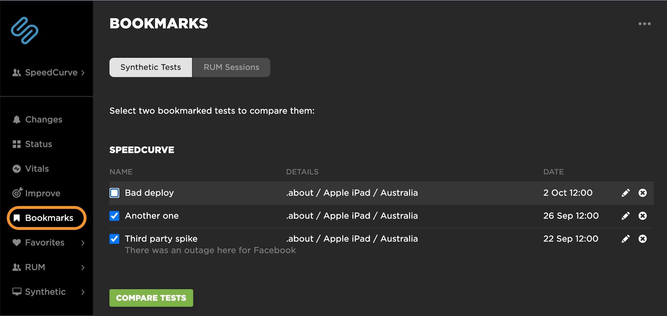
Task: Click the SpeedCurve logo icon
Action: tap(24, 31)
